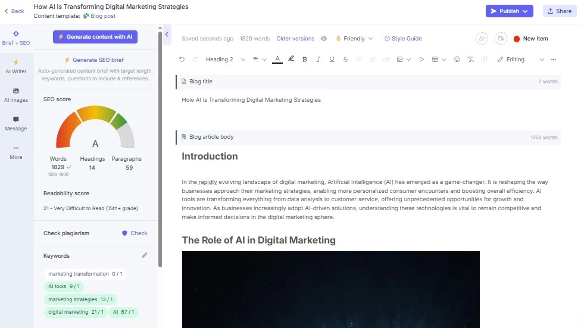The image size is (581, 328).
Task: Open the text highlight tool
Action: point(291,59)
